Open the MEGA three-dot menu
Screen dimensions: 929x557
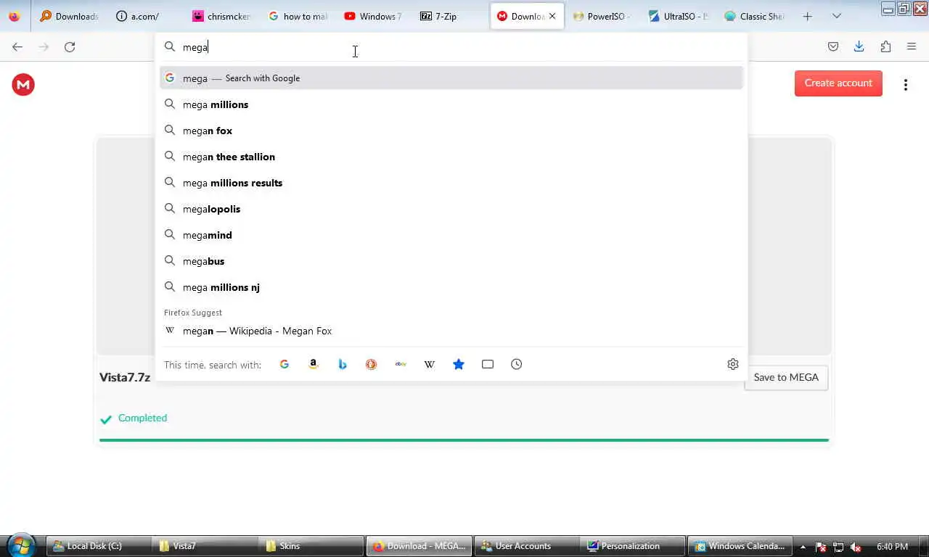click(906, 85)
